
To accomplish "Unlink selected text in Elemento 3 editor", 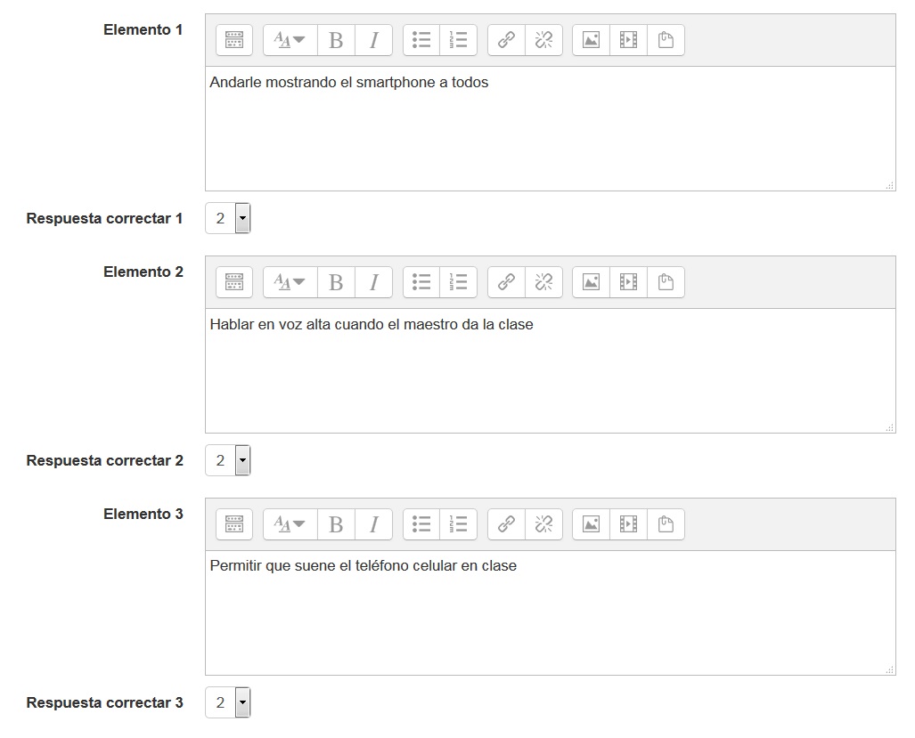I will 543,523.
